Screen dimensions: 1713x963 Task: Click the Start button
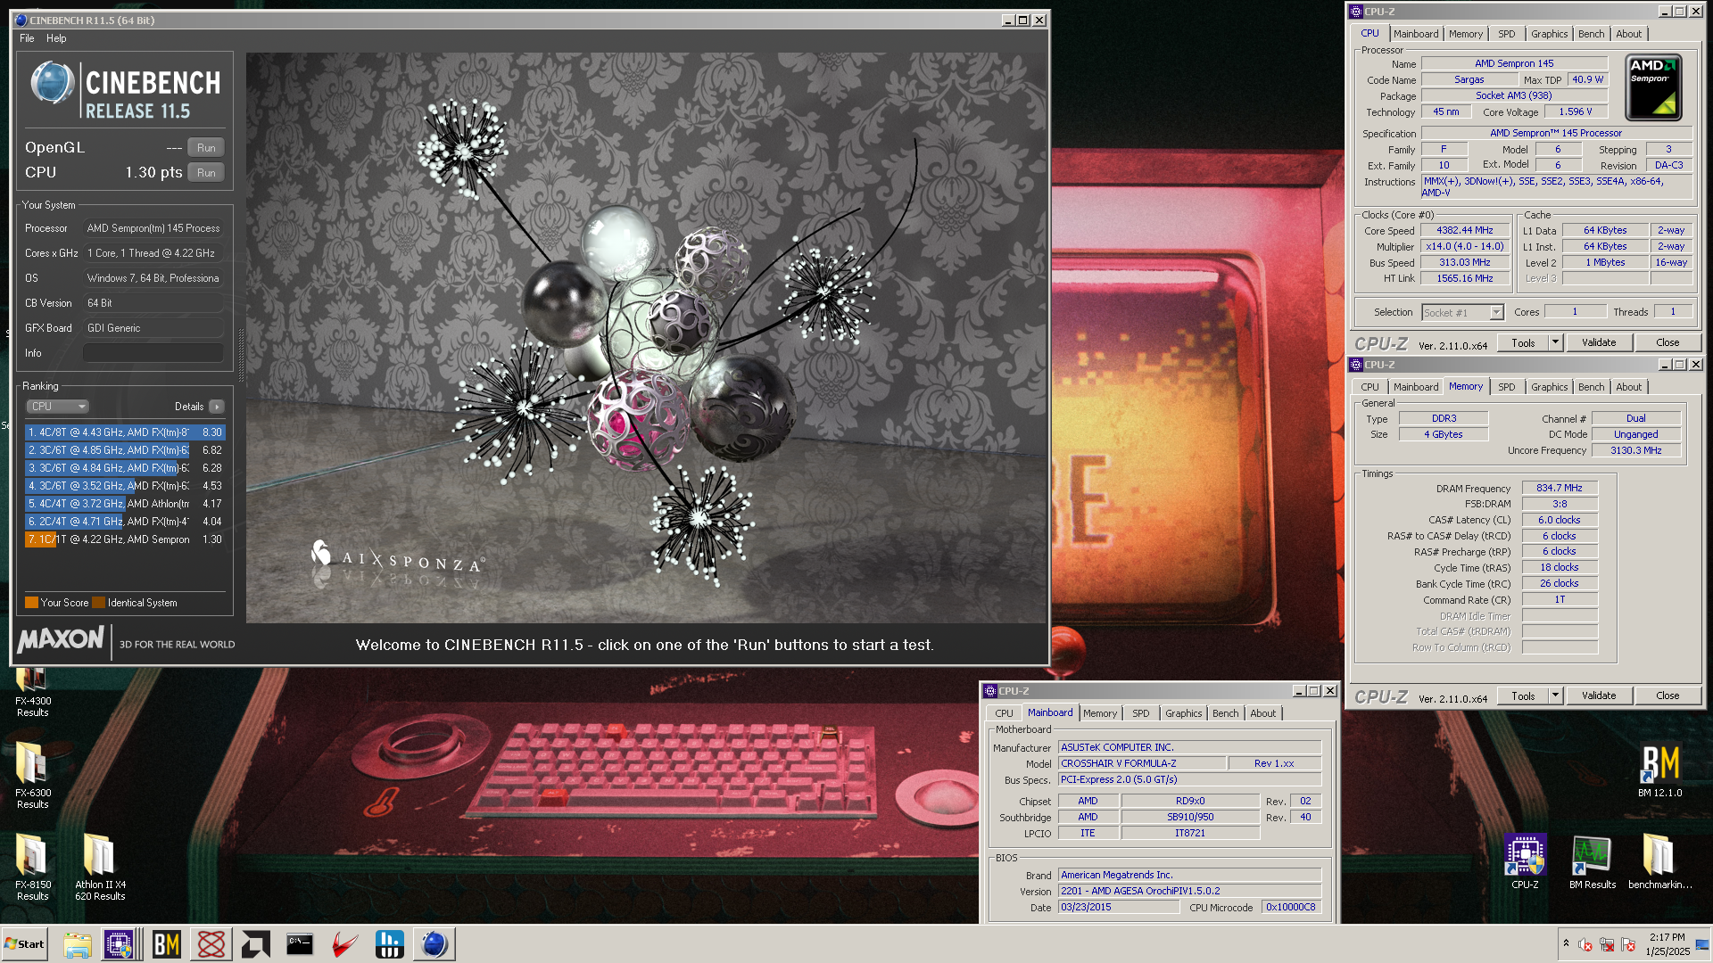click(25, 944)
